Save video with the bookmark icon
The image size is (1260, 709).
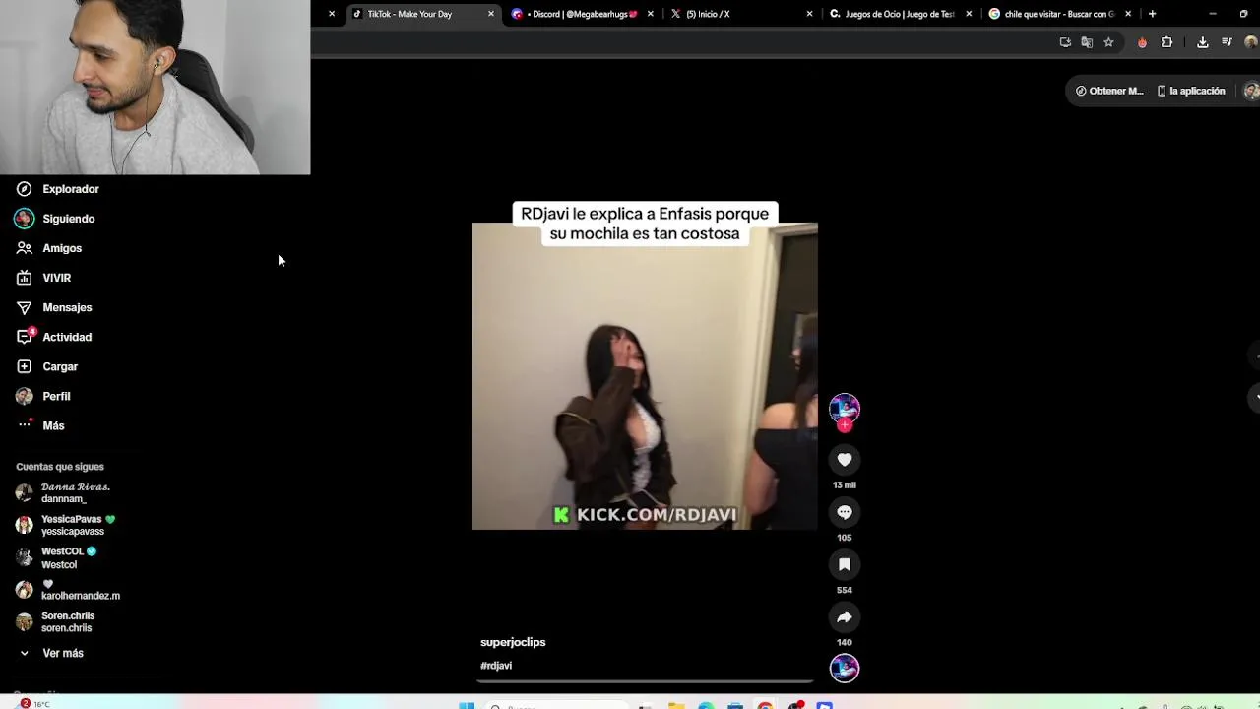click(x=845, y=564)
